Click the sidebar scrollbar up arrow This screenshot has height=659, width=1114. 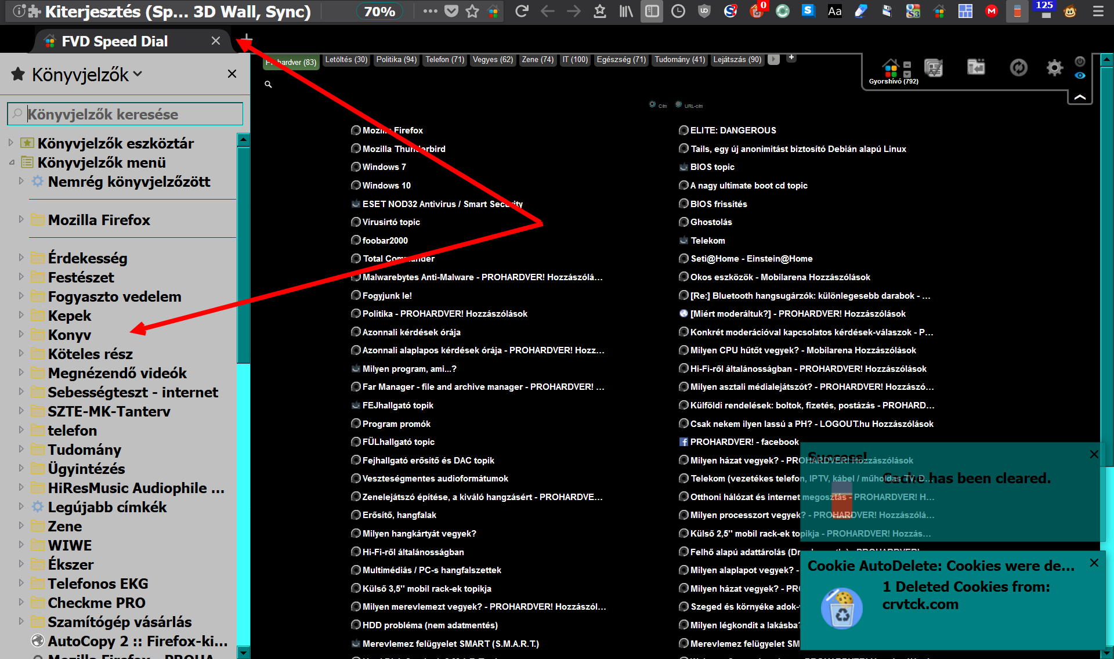tap(244, 139)
